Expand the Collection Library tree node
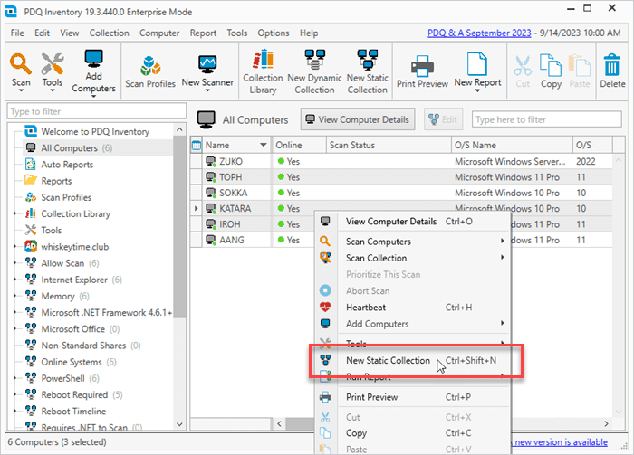 pyautogui.click(x=15, y=213)
